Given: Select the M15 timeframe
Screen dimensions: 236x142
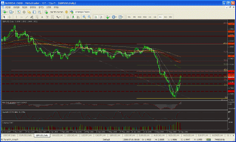Looking at the screenshot, I should pyautogui.click(x=139, y=17).
